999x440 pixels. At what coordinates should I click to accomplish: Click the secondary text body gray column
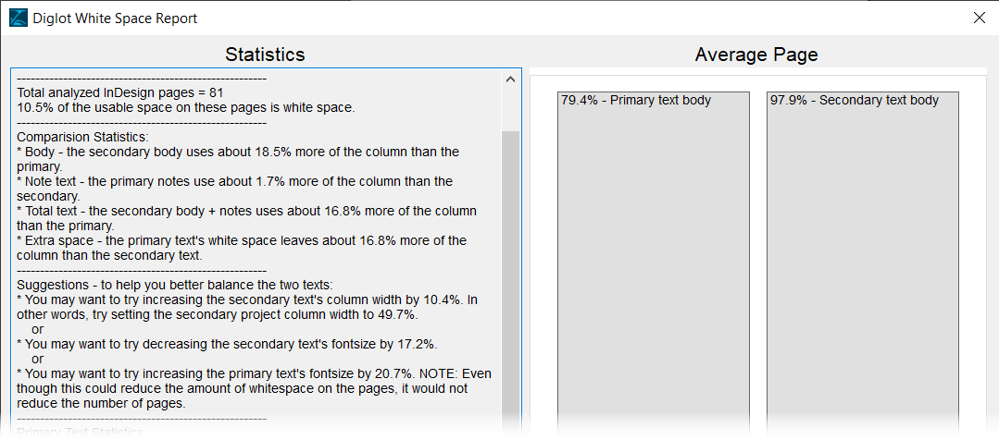[x=862, y=268]
